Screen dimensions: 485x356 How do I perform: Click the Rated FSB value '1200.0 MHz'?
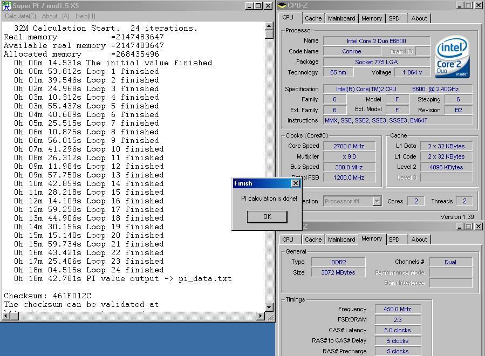[x=349, y=177]
